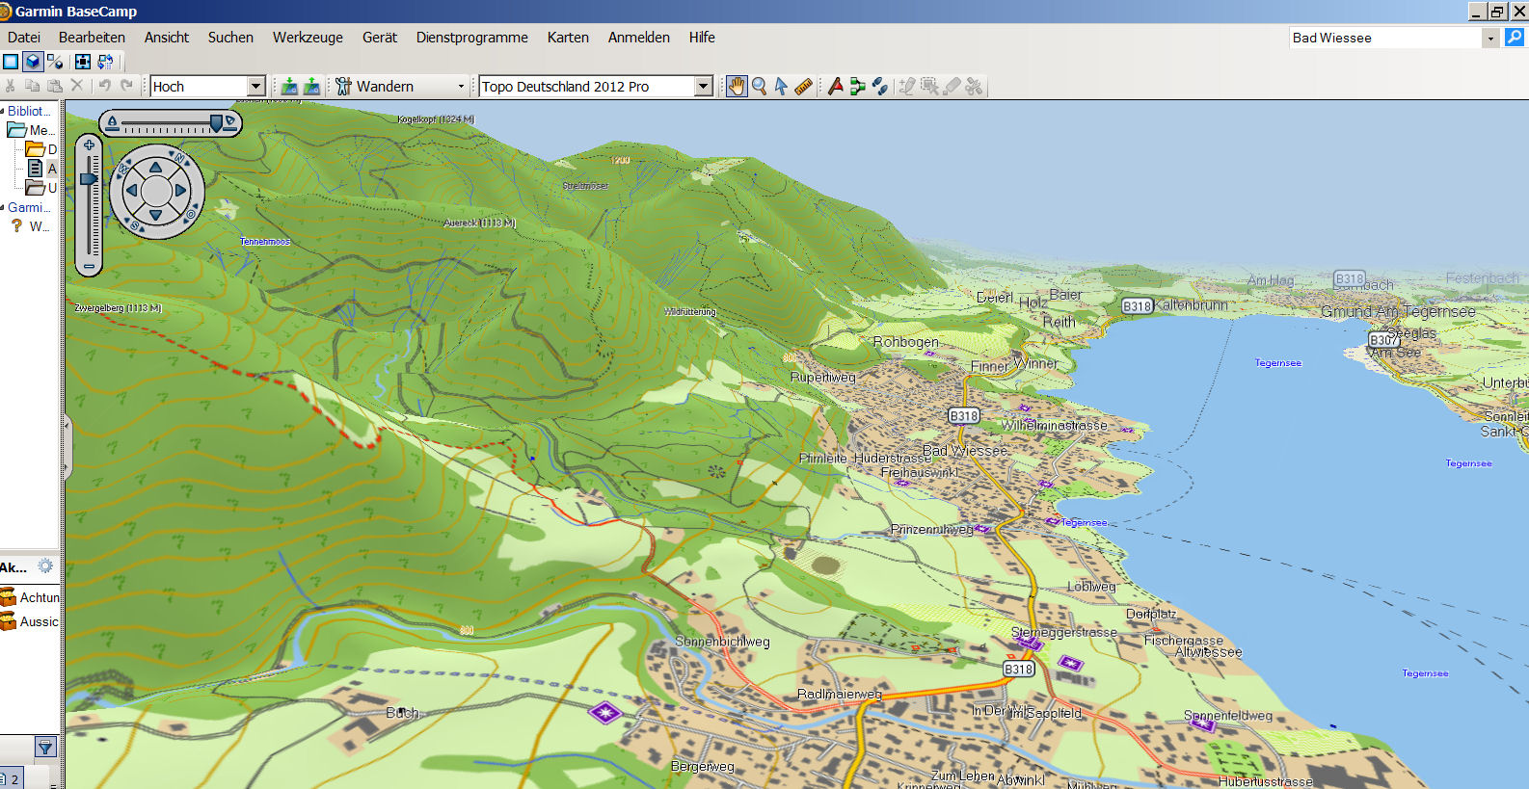Image resolution: width=1529 pixels, height=789 pixels.
Task: Open the Karten menu
Action: (x=568, y=38)
